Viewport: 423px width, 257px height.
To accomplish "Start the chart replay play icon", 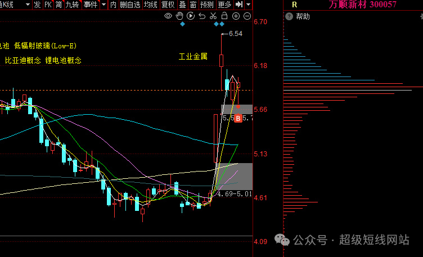I will [191, 16].
